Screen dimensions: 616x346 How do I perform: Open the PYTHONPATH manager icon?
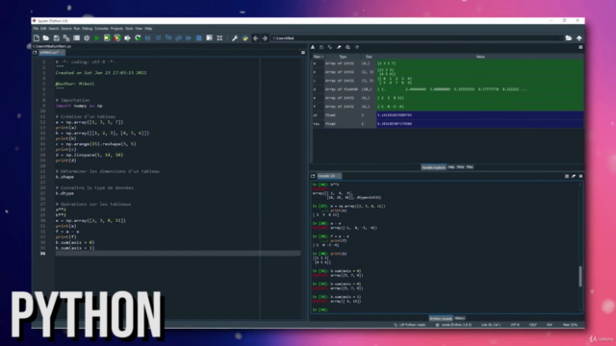click(245, 38)
